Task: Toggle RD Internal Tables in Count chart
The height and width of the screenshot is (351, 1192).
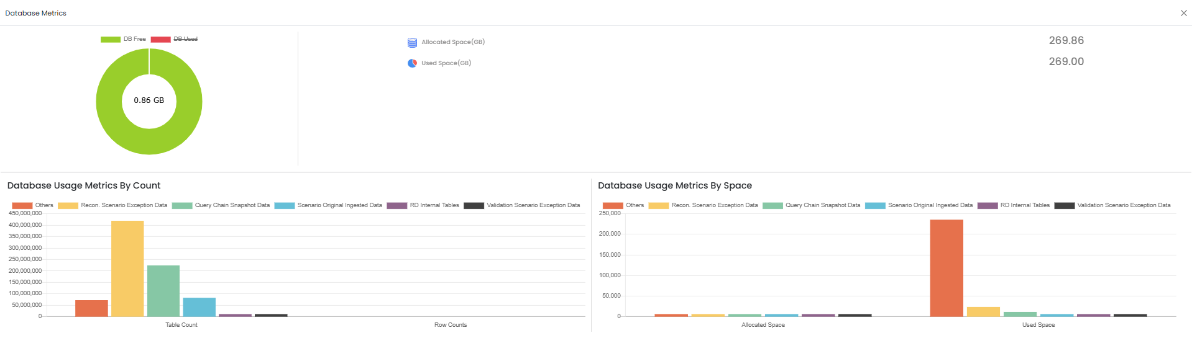Action: pyautogui.click(x=423, y=205)
